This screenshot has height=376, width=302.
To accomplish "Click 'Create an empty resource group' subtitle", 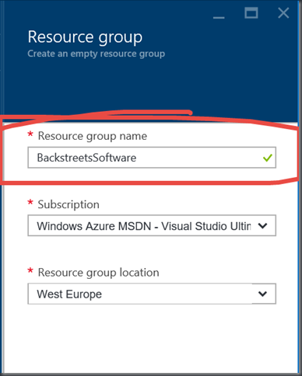I will point(96,54).
